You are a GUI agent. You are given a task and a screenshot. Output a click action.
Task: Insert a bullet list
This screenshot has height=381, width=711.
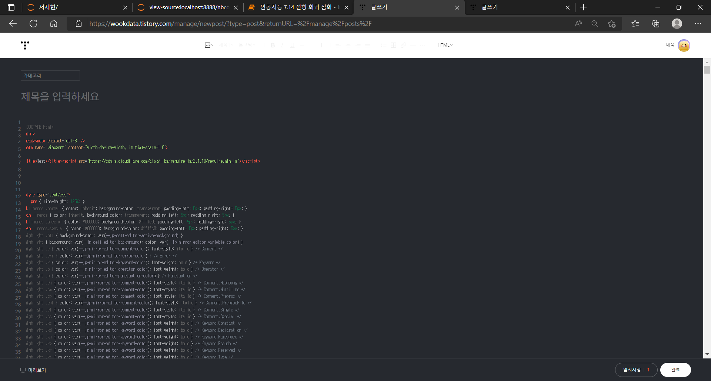(x=384, y=45)
